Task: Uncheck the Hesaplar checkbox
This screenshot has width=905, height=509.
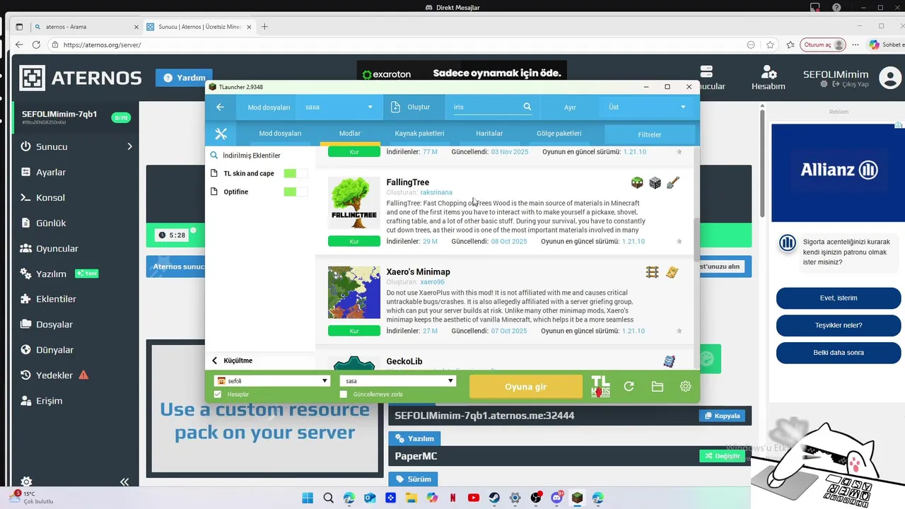Action: click(x=218, y=394)
